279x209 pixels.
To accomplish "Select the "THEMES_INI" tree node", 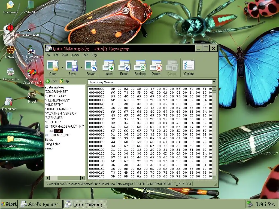I will tap(60, 135).
